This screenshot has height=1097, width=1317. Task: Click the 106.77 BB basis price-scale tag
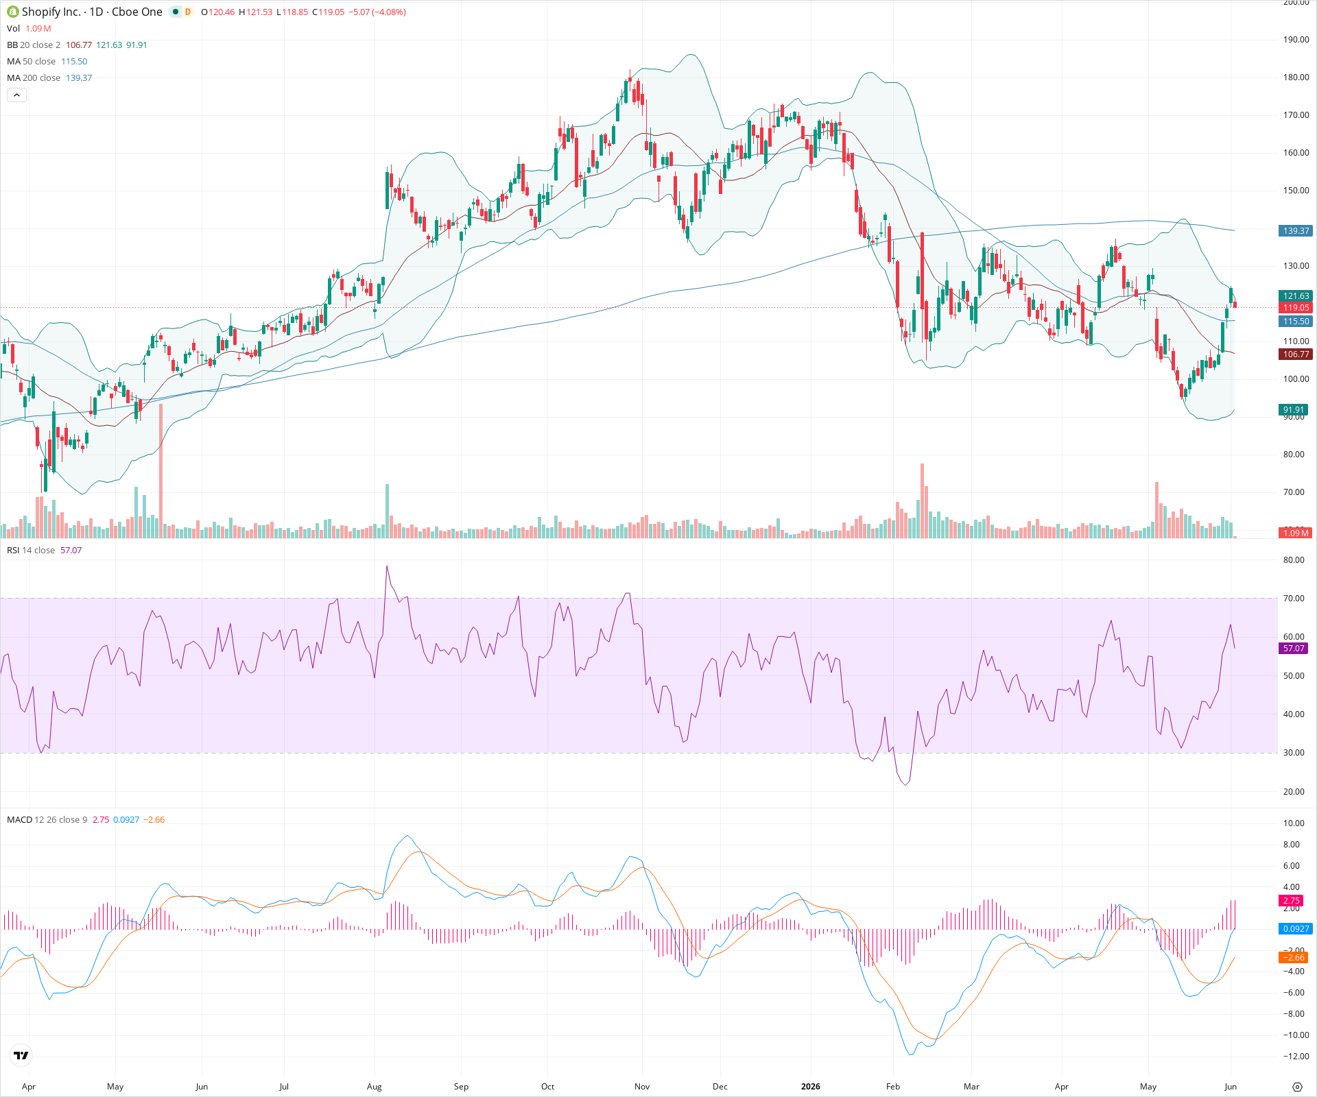[1296, 354]
